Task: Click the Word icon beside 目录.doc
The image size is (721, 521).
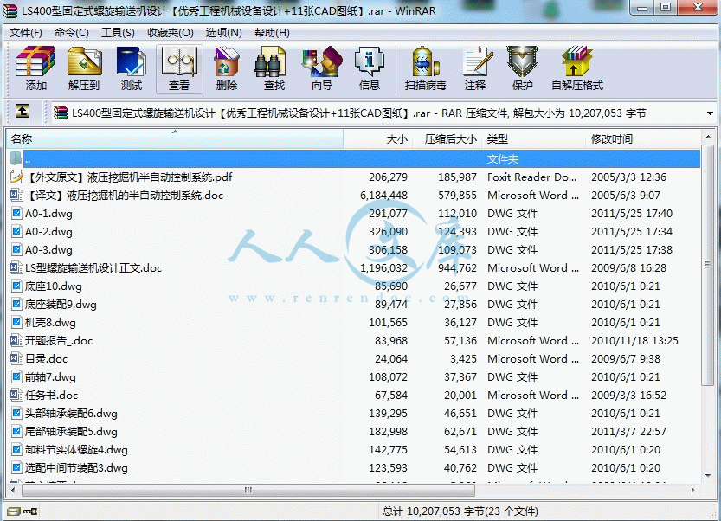Action: point(16,358)
